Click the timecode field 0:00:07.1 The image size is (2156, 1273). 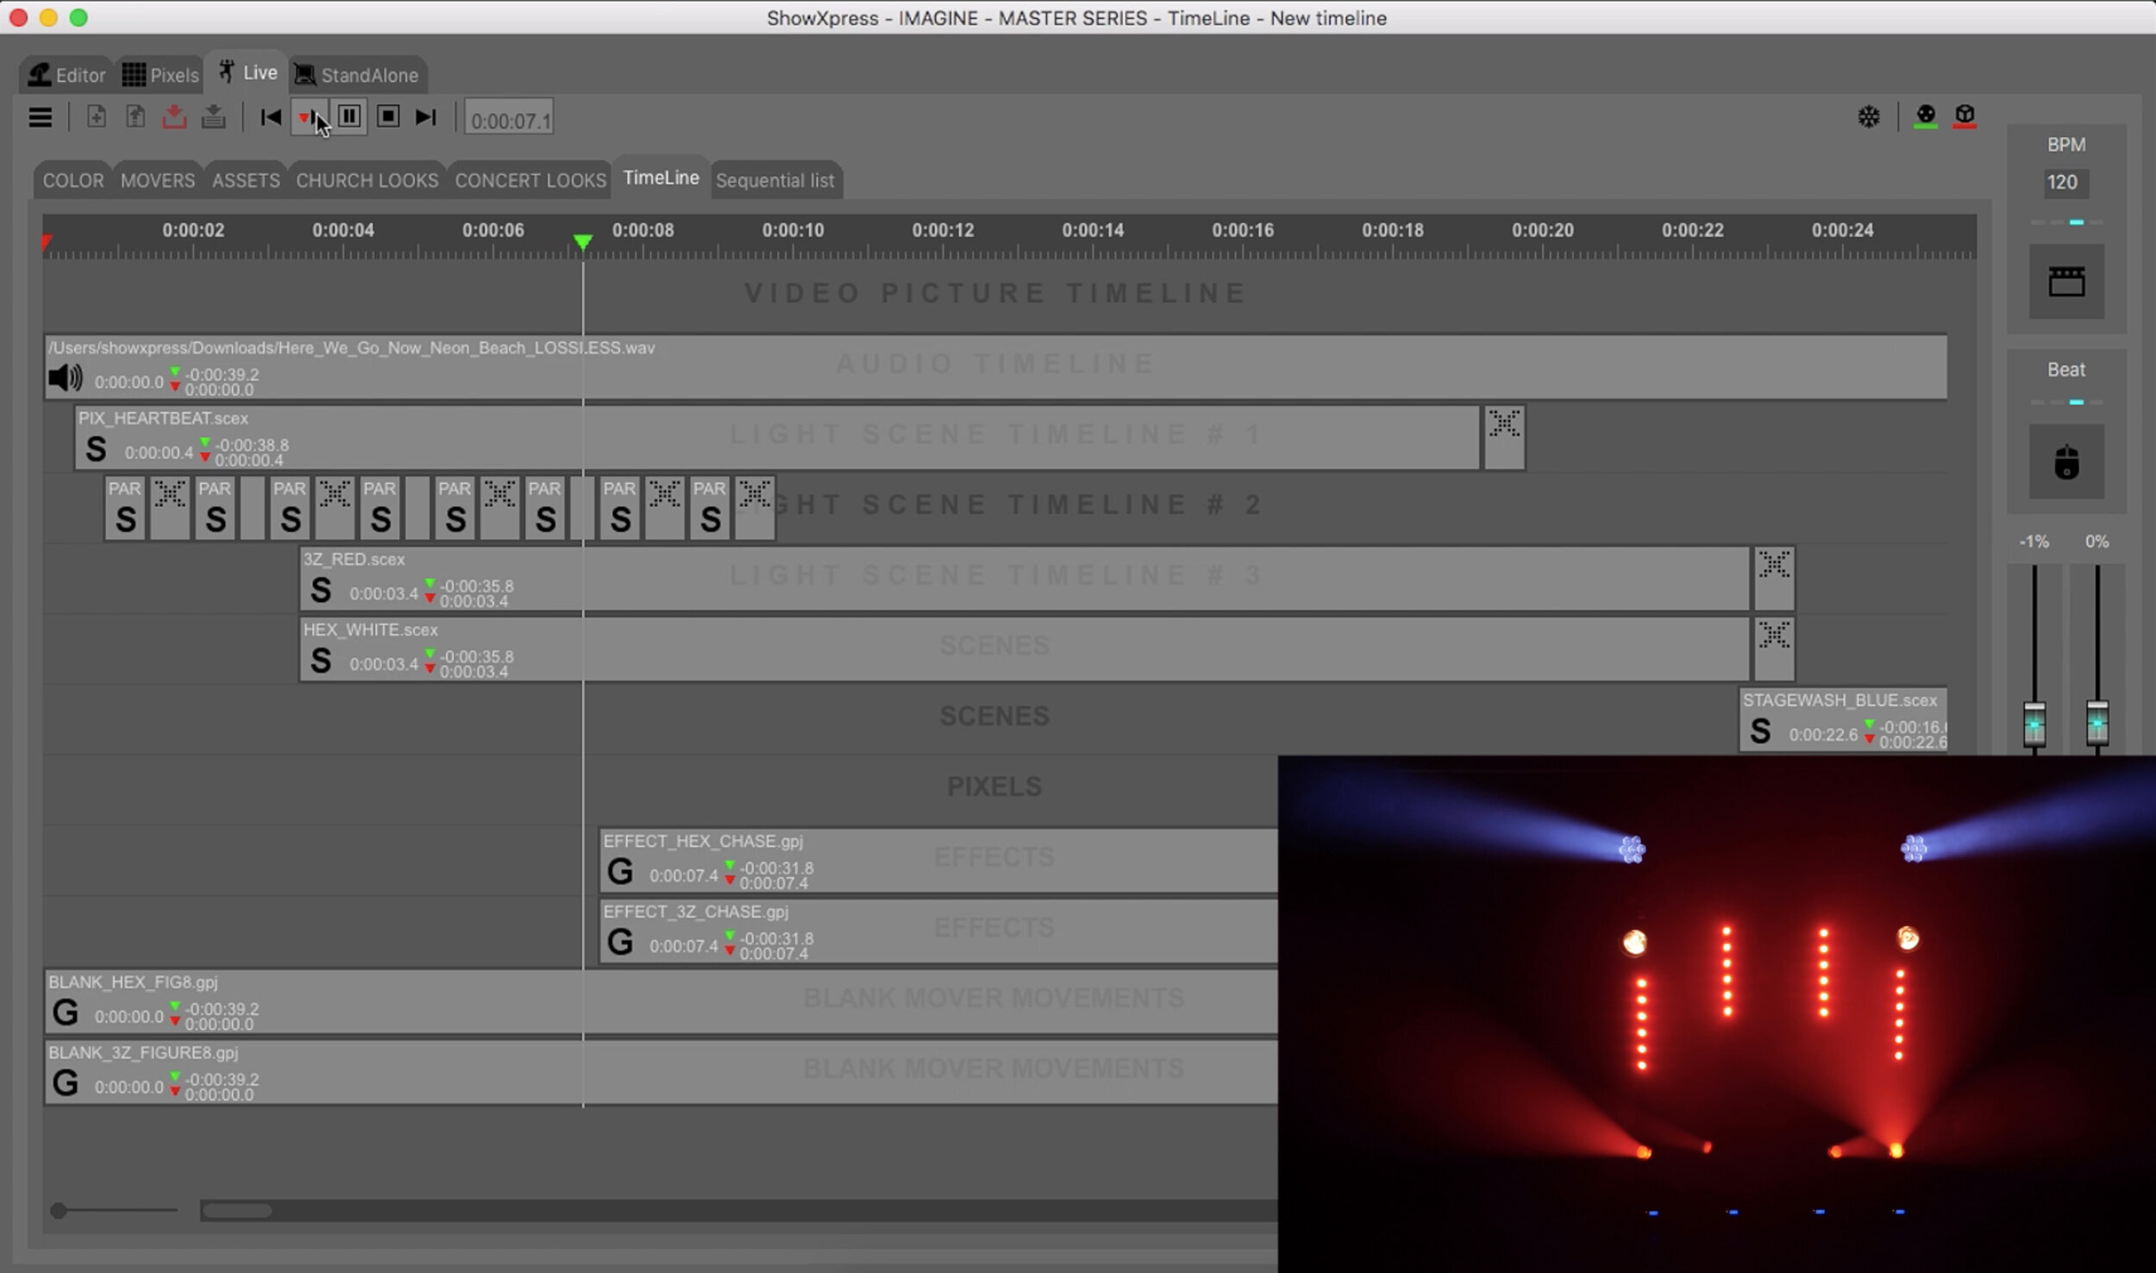(x=510, y=119)
